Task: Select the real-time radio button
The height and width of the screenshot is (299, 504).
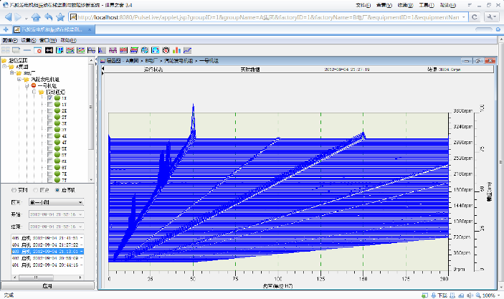Action: pyautogui.click(x=14, y=190)
